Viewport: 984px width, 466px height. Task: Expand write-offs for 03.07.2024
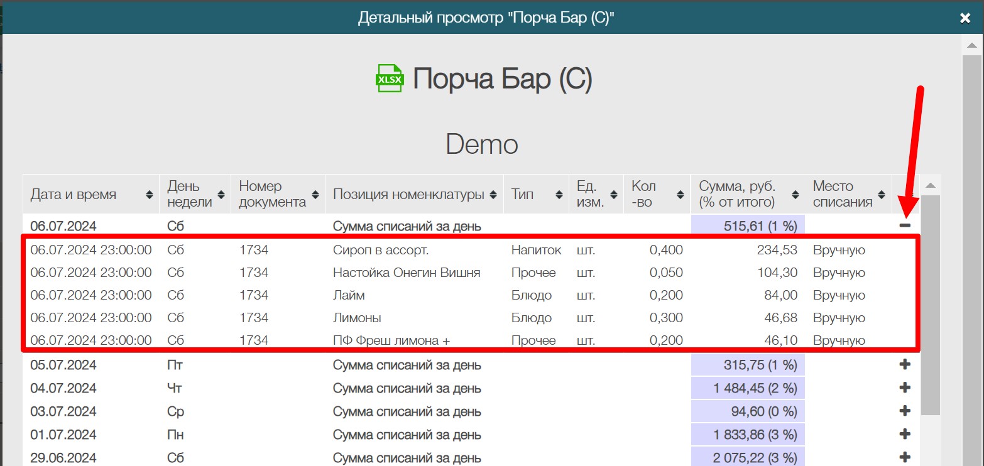coord(905,411)
